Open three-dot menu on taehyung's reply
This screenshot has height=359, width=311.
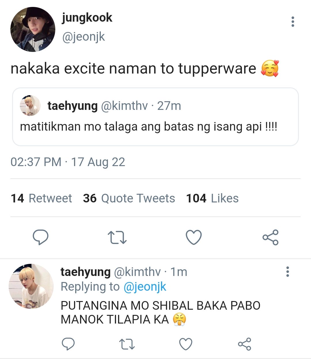click(287, 272)
